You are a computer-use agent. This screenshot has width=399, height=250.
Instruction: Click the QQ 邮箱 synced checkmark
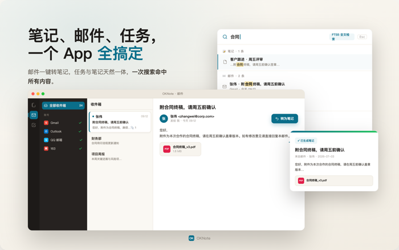[x=81, y=140]
